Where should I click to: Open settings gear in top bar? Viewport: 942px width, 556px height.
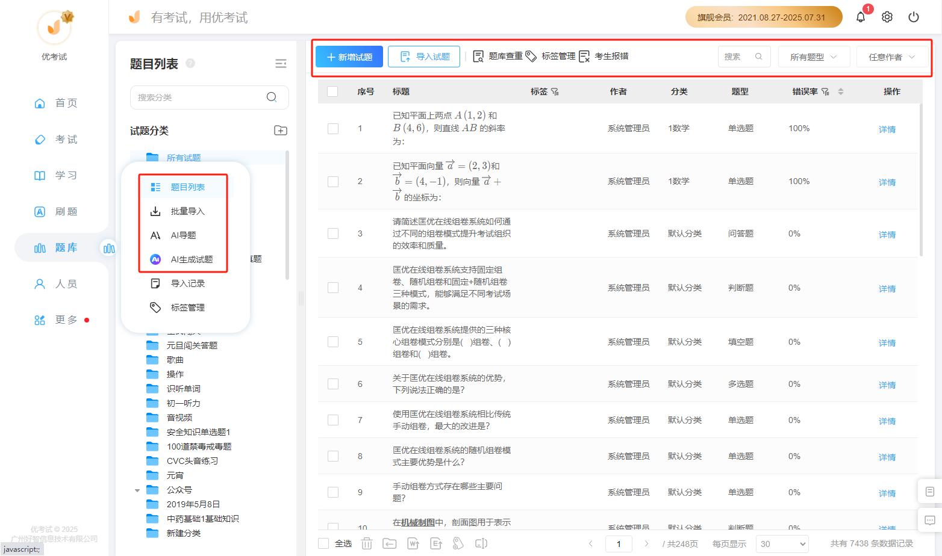[x=887, y=17]
